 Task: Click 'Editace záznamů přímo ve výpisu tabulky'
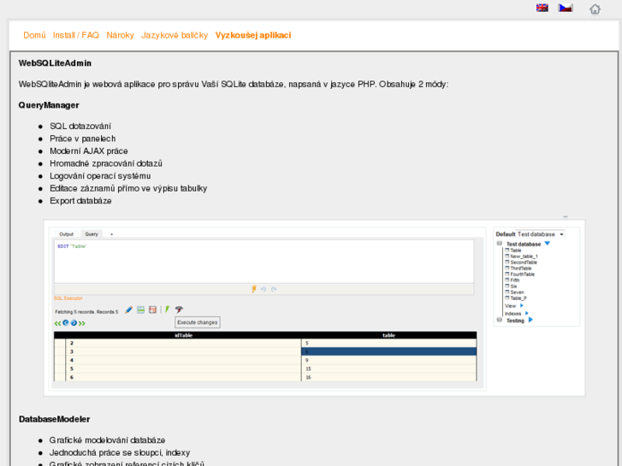[128, 188]
